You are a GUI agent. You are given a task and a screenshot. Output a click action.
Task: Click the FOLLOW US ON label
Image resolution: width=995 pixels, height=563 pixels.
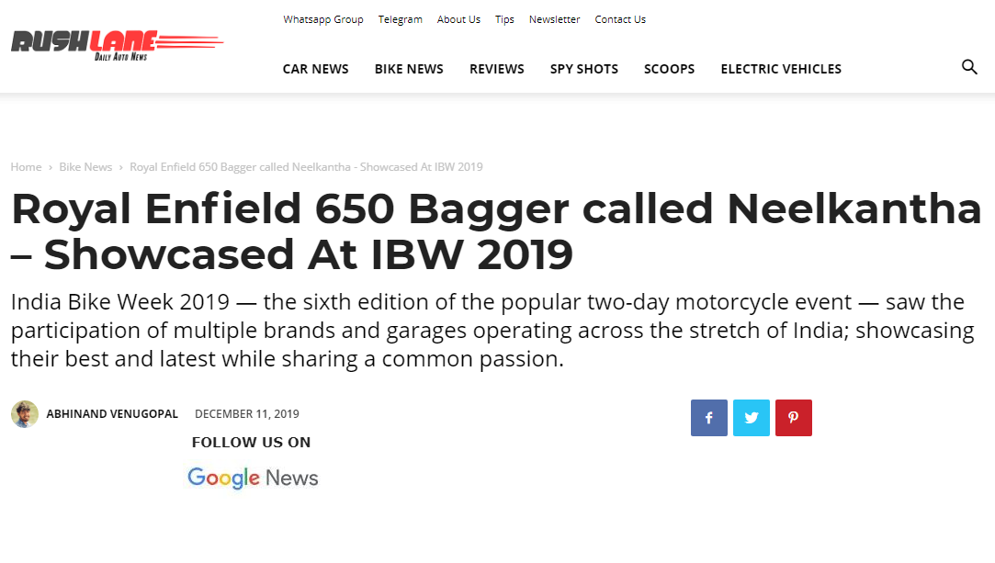252,443
